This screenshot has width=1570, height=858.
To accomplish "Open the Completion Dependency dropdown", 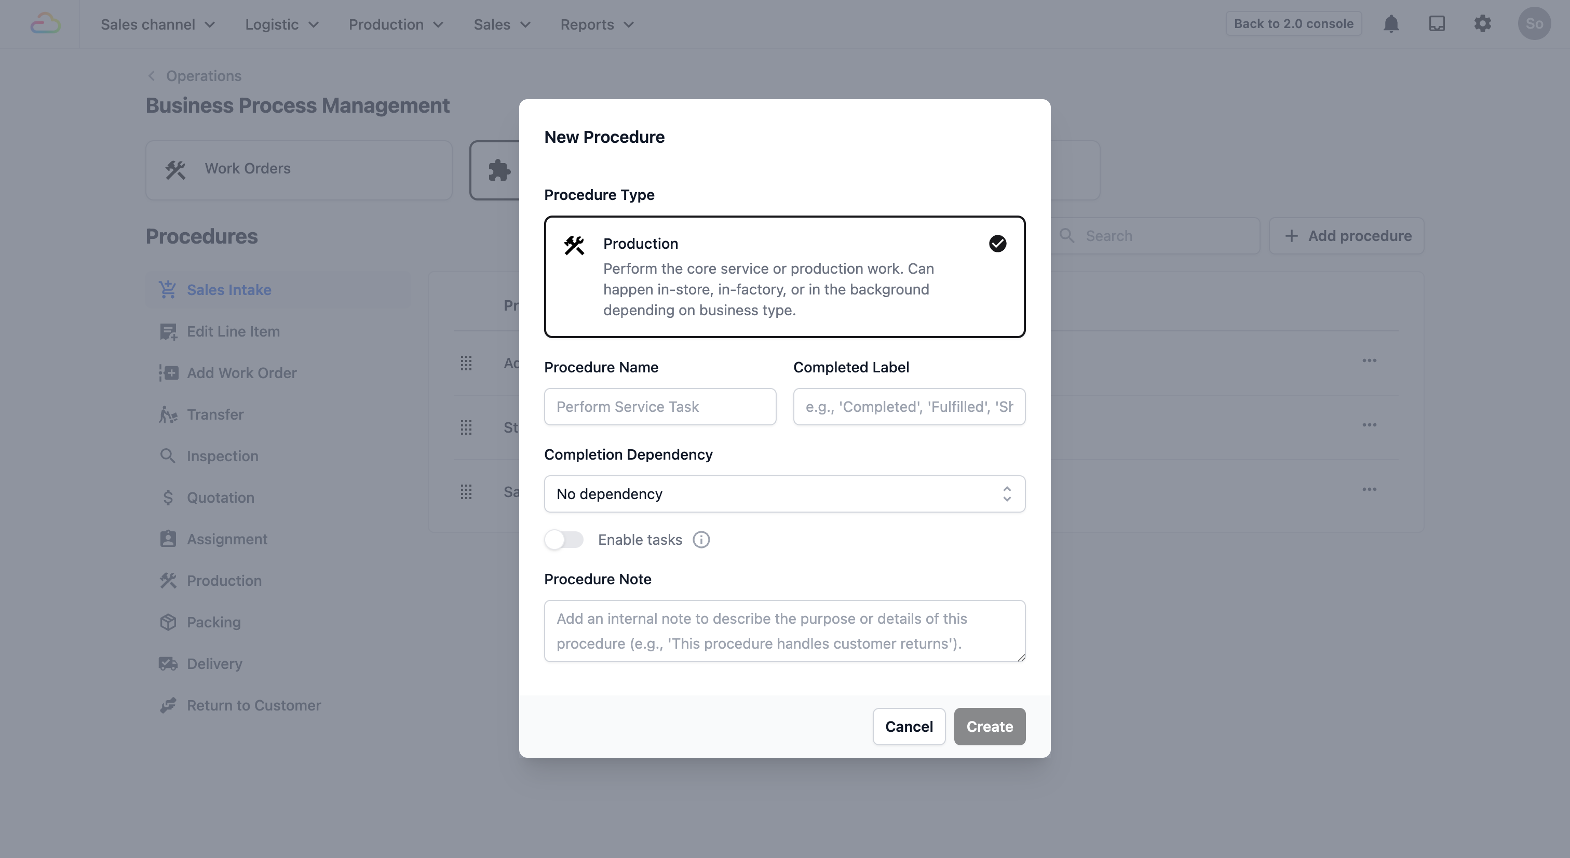I will [x=784, y=494].
